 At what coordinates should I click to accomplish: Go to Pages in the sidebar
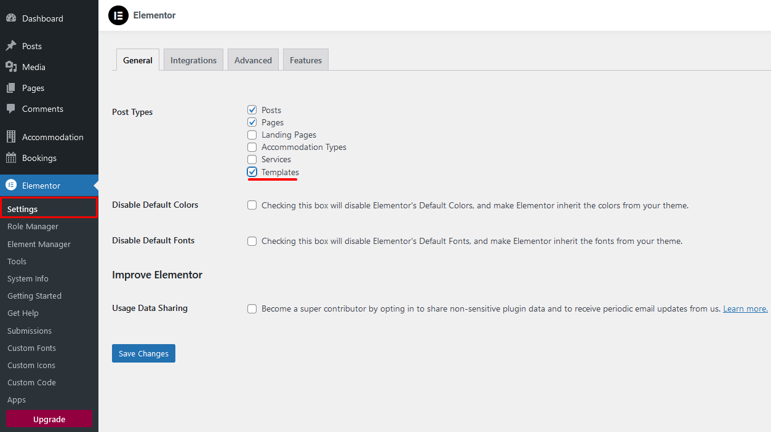(x=49, y=88)
